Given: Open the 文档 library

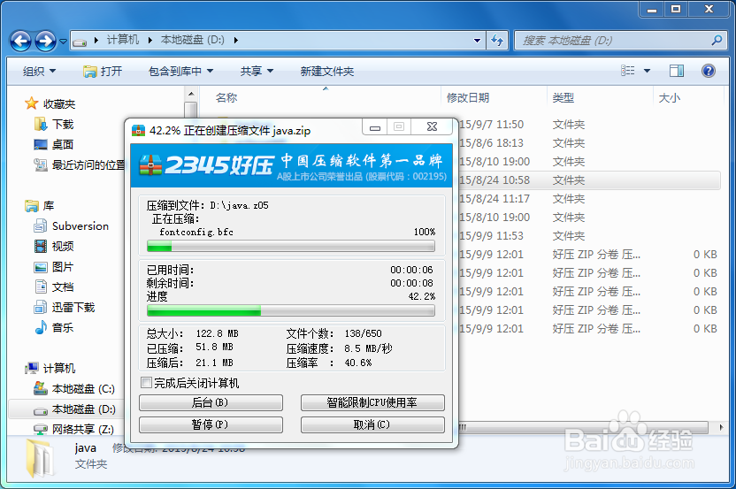Looking at the screenshot, I should pyautogui.click(x=63, y=287).
